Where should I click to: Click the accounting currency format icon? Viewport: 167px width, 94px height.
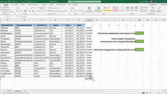(72, 11)
